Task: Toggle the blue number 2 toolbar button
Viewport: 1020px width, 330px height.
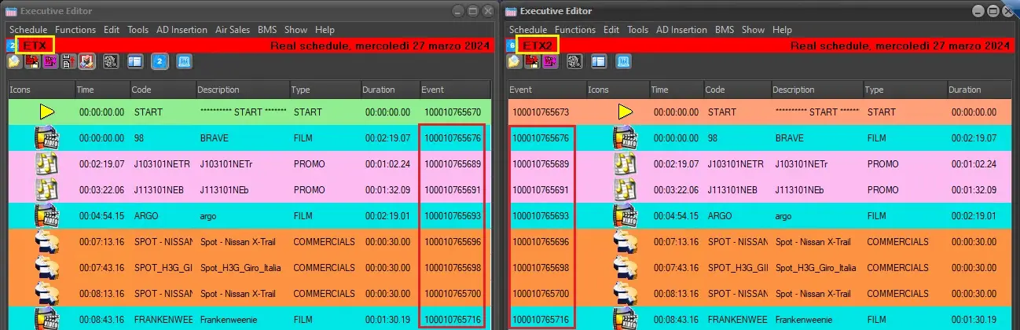Action: (x=159, y=61)
